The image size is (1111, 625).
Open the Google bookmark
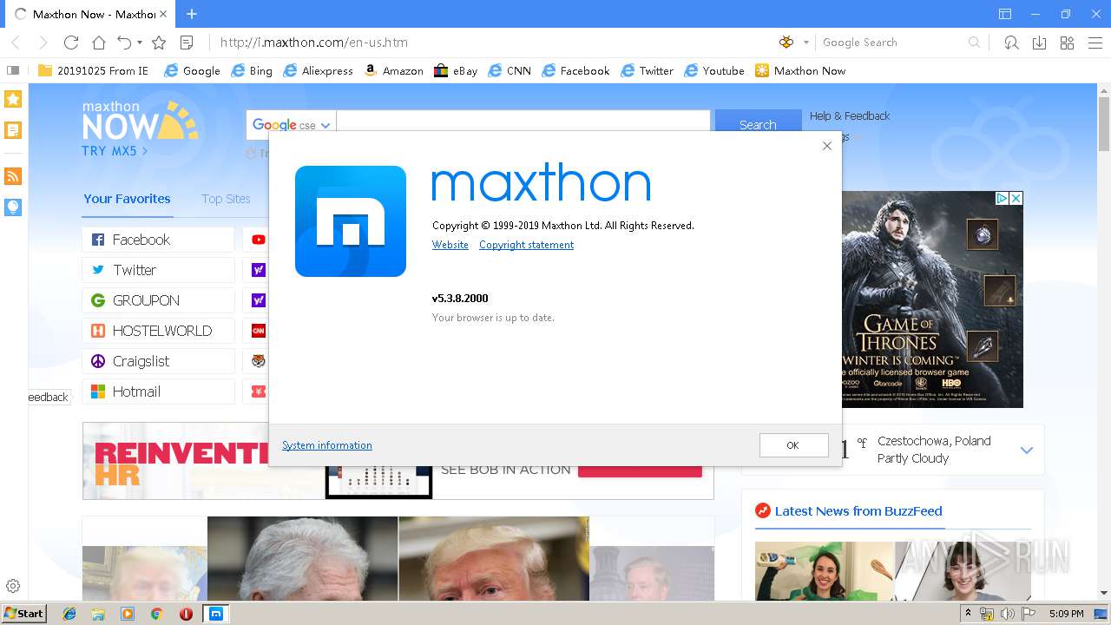tap(192, 70)
